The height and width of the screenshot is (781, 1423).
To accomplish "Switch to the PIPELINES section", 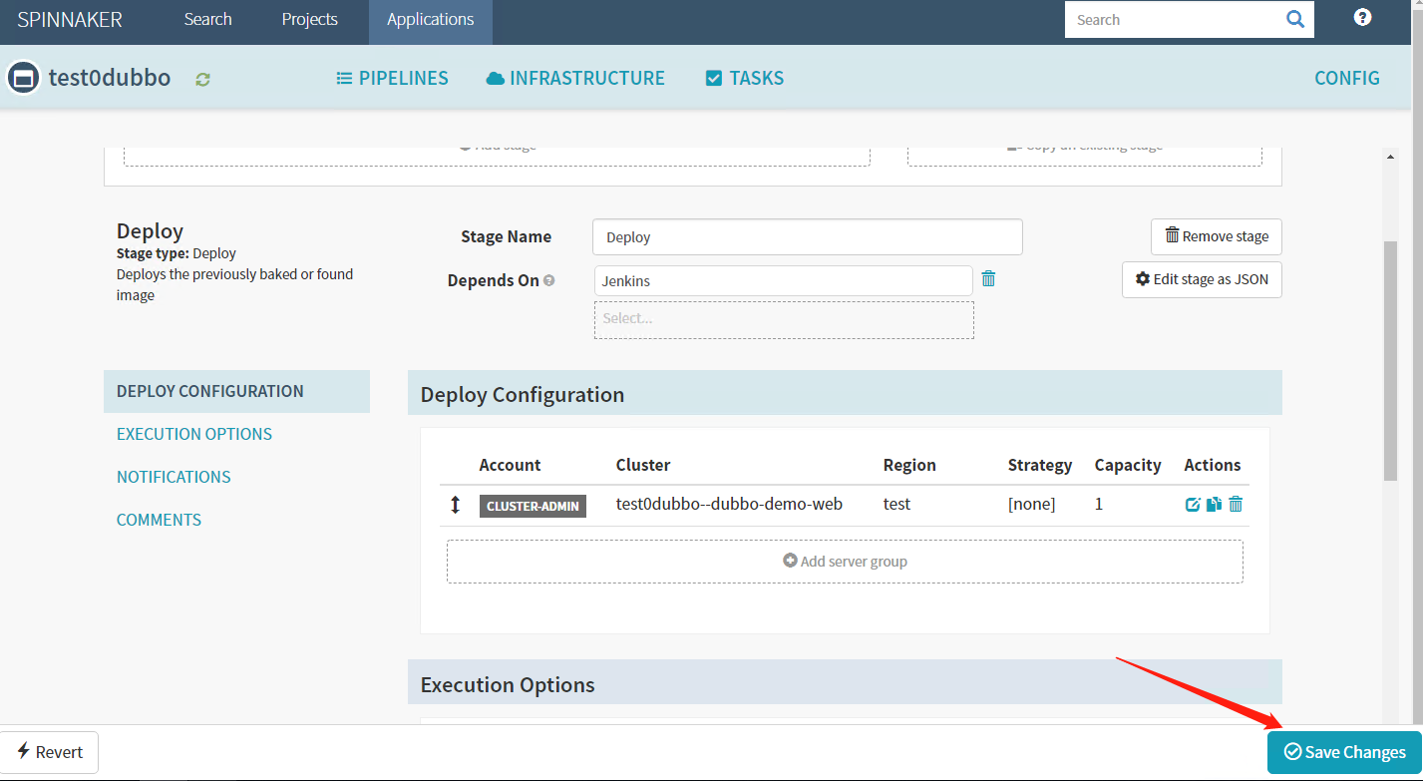I will coord(392,78).
